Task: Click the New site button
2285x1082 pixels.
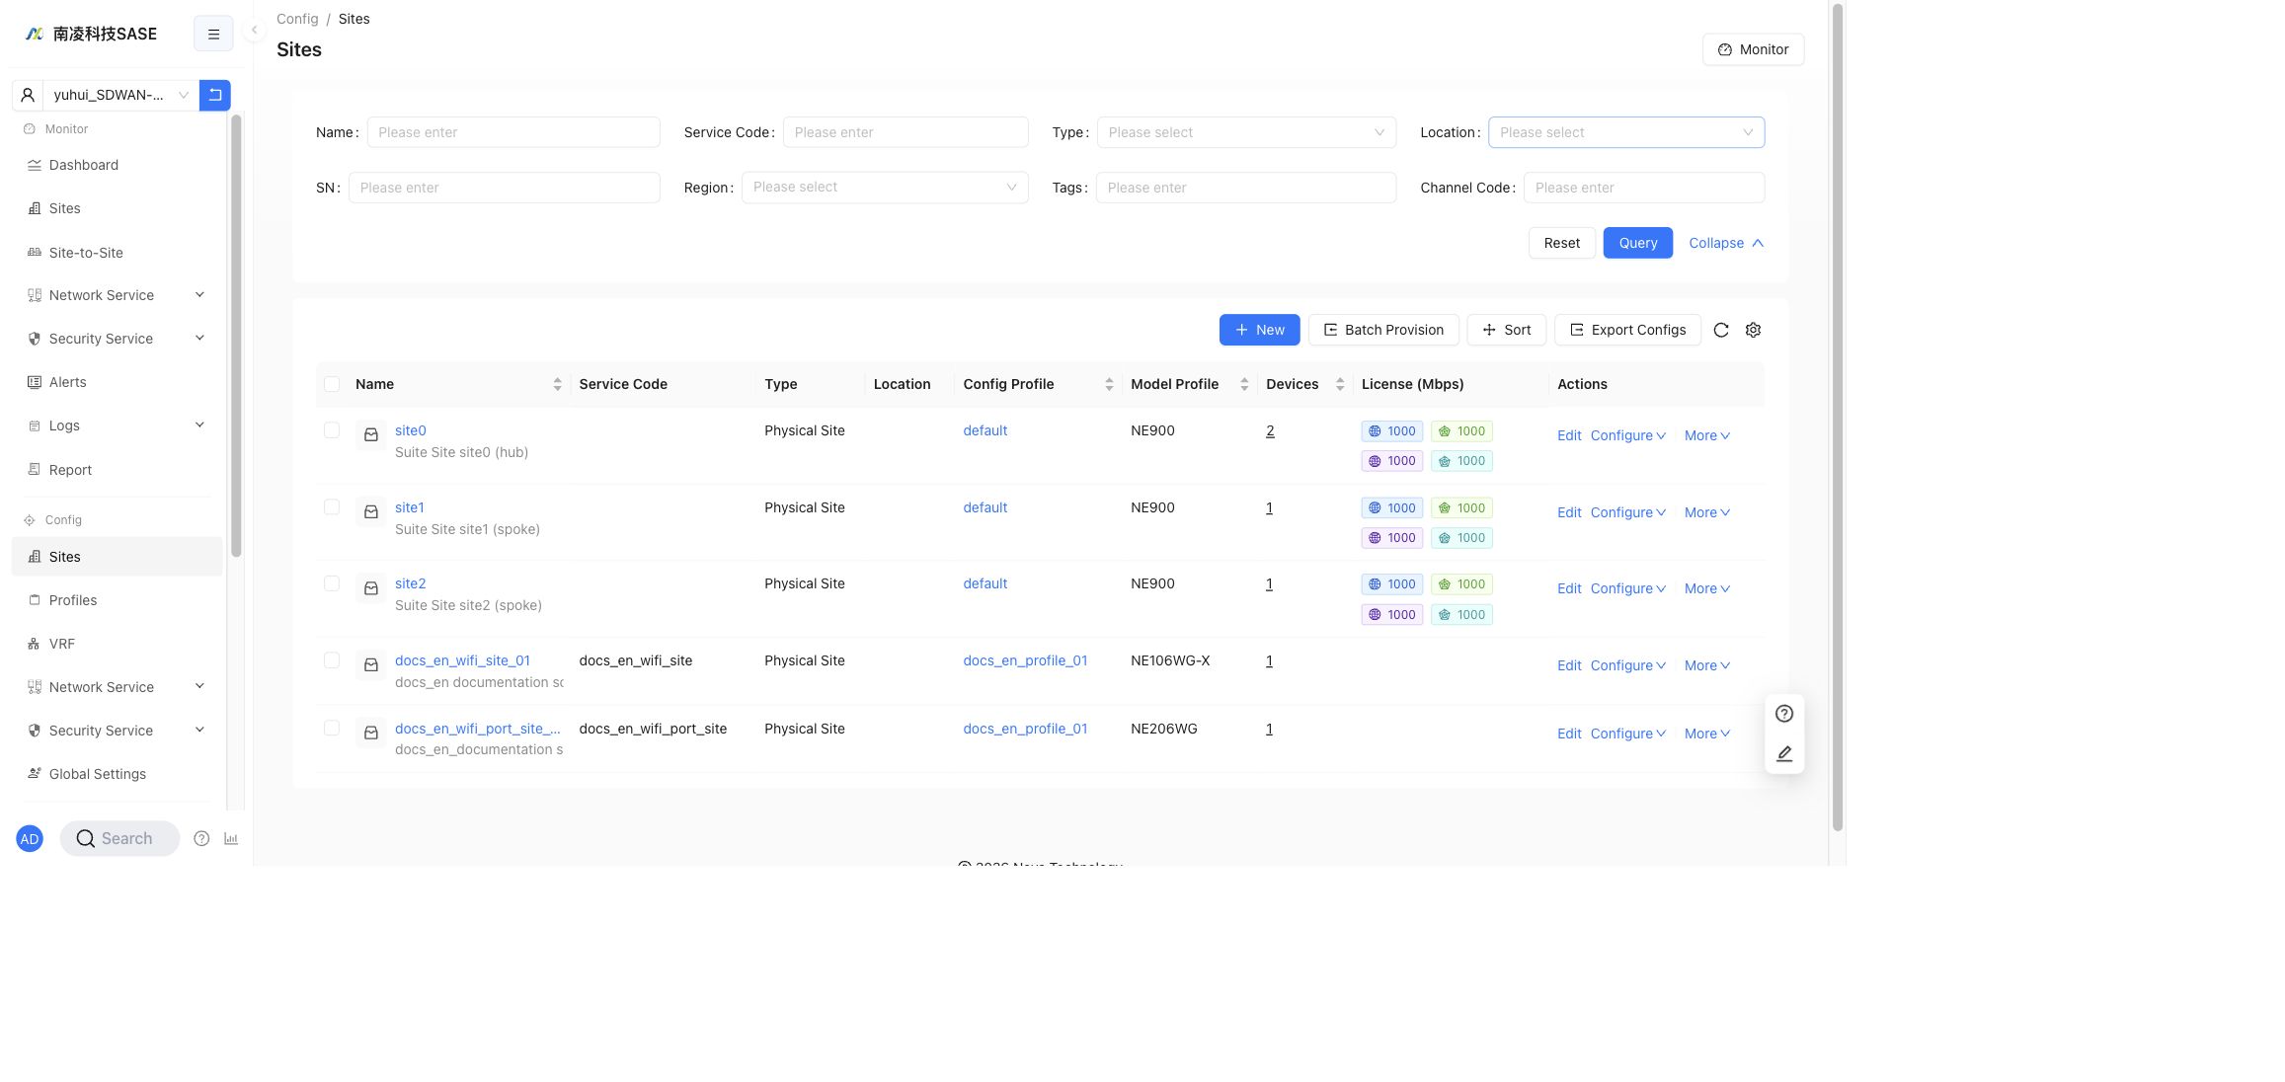Action: point(1259,330)
